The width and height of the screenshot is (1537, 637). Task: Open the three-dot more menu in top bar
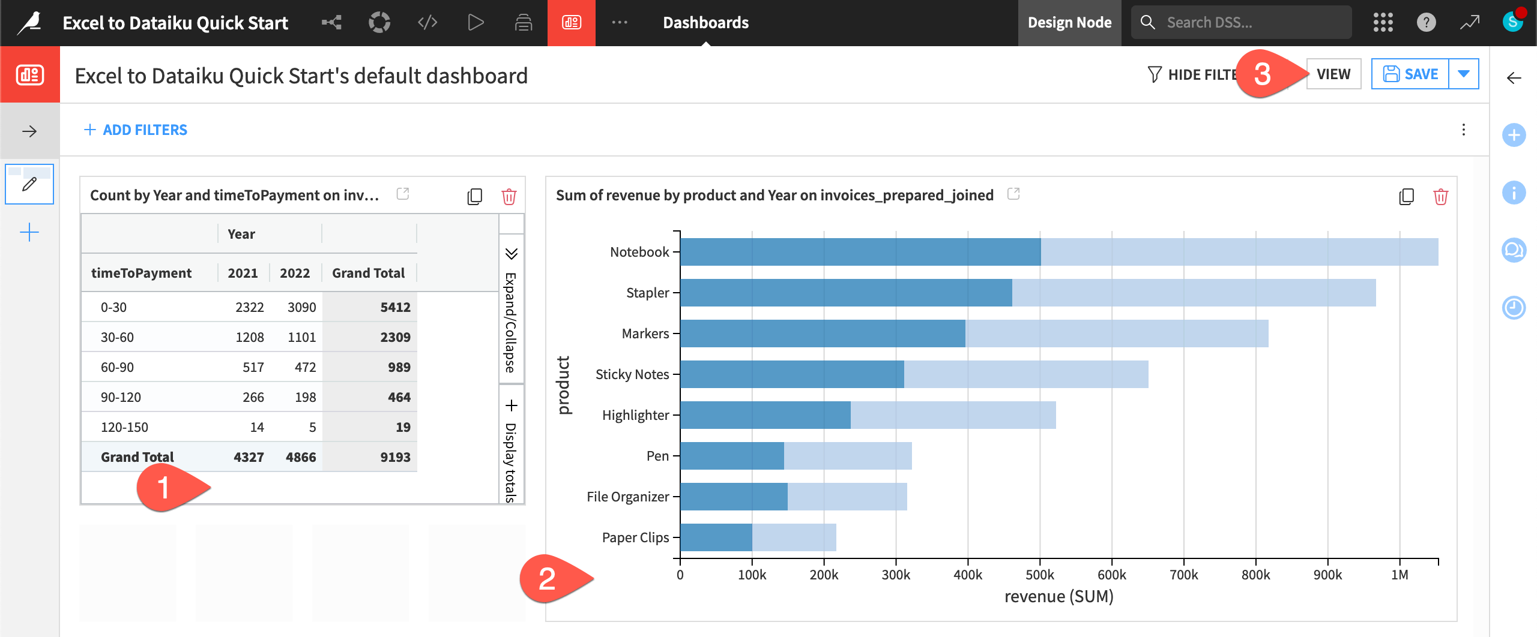(x=620, y=23)
